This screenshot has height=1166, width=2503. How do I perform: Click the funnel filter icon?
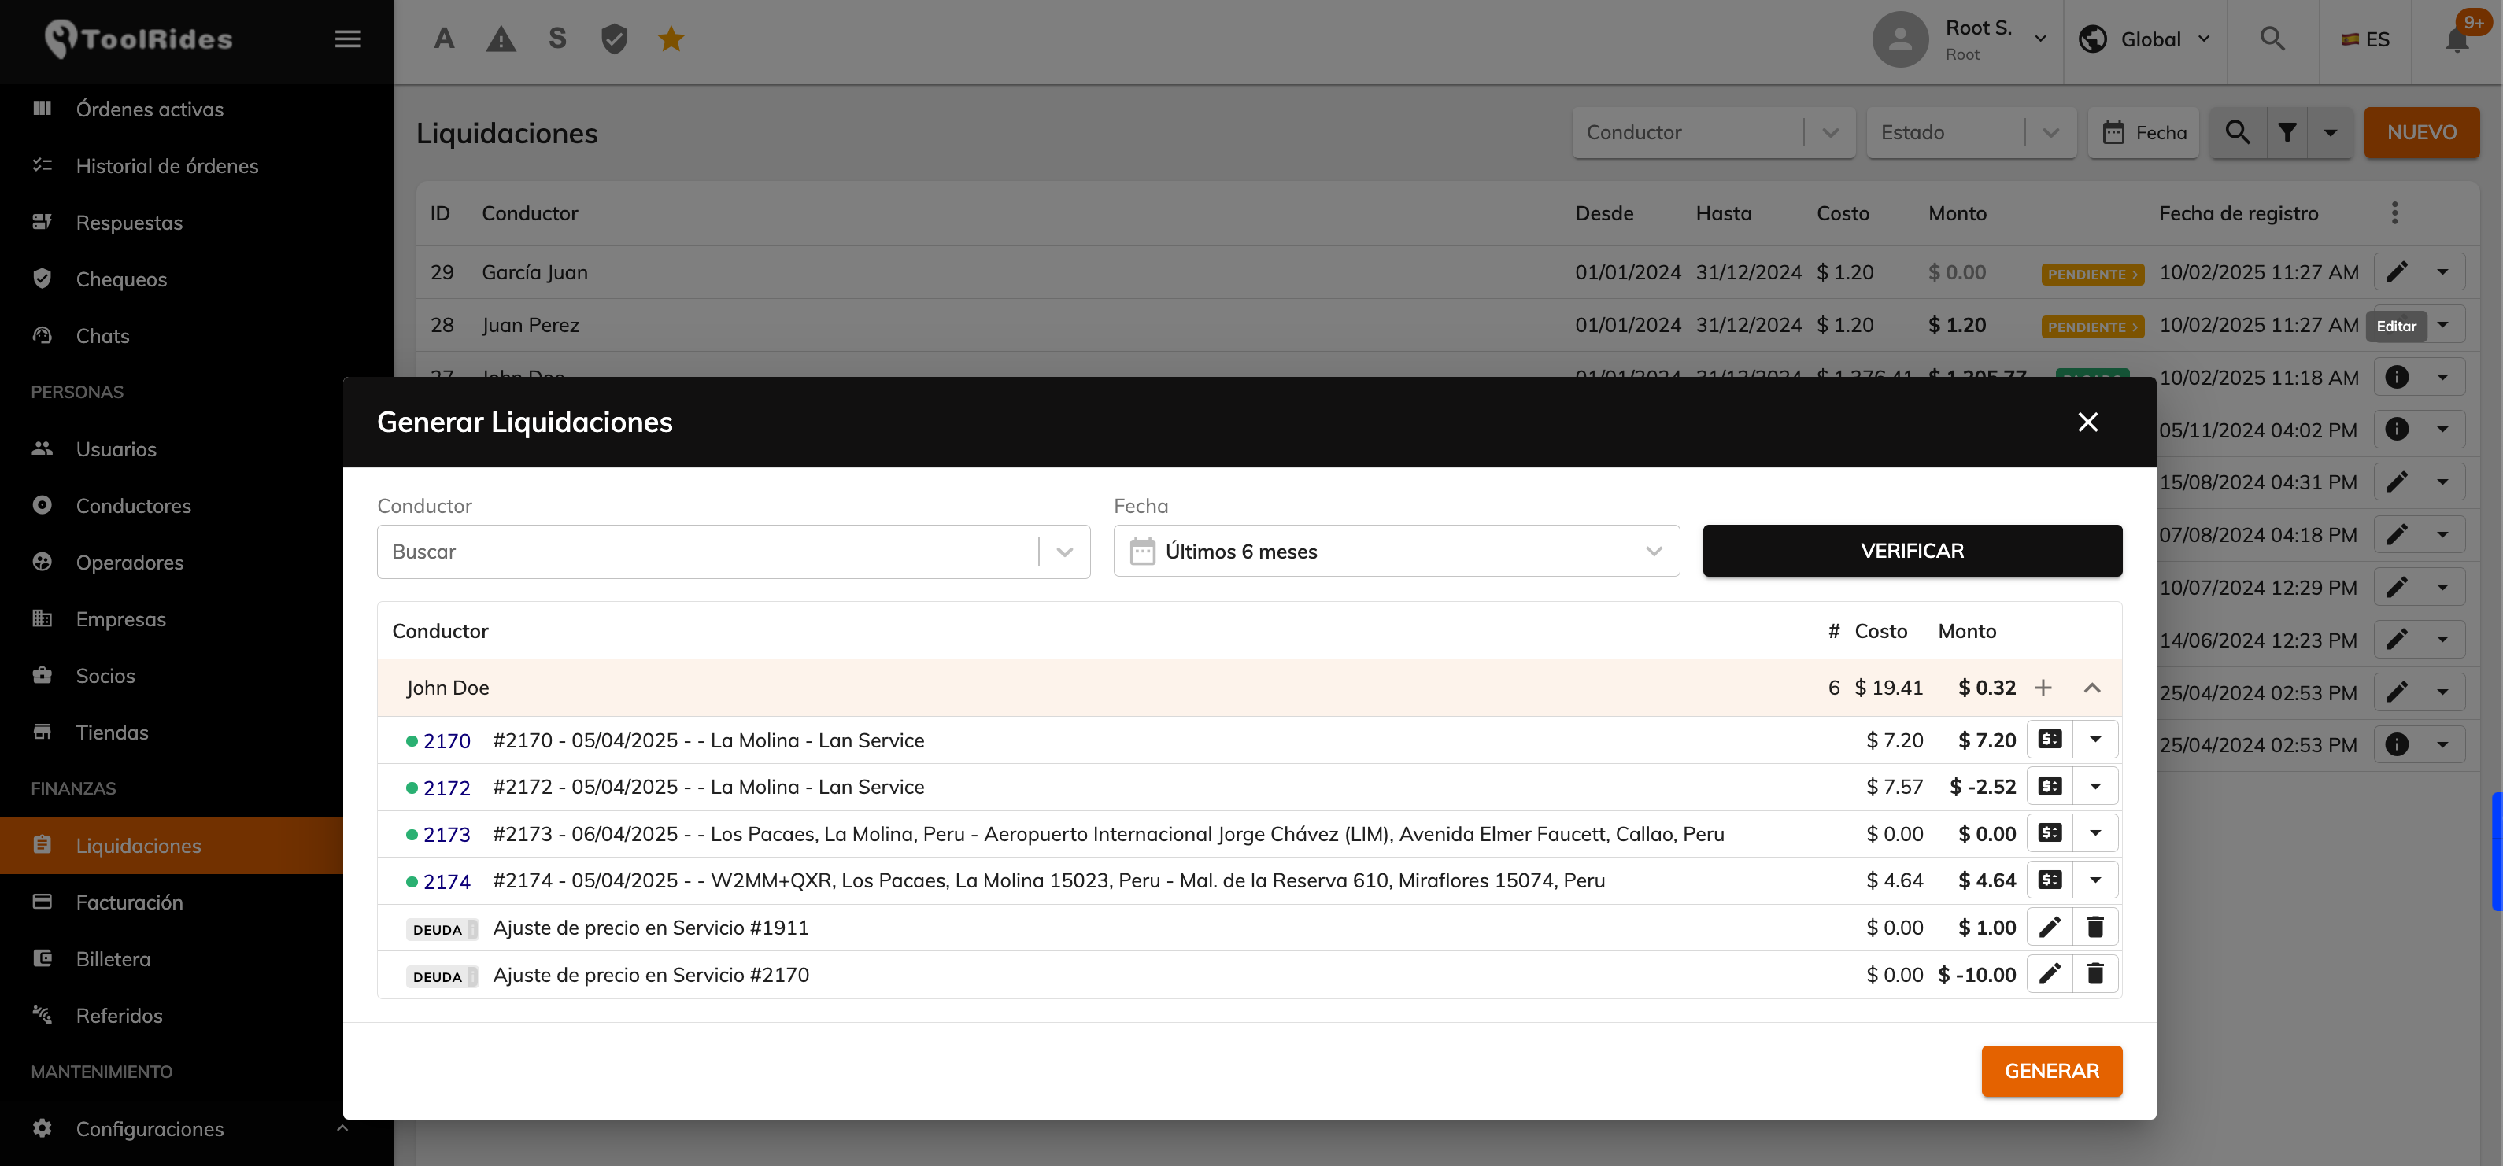[2287, 132]
